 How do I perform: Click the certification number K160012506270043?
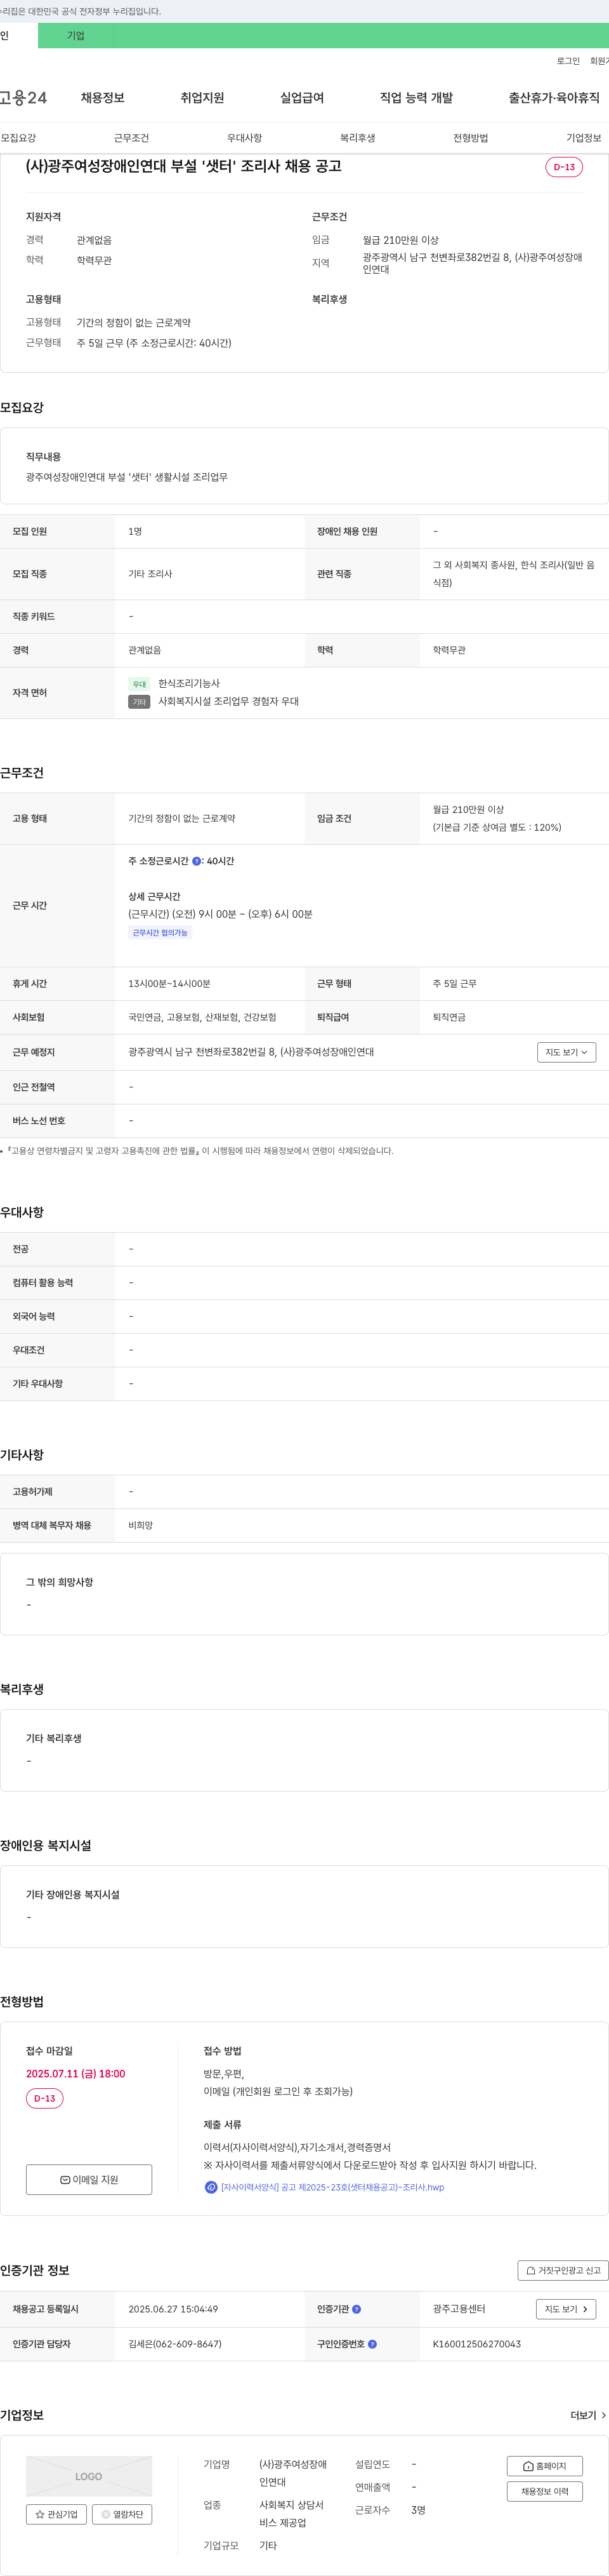[x=476, y=2344]
